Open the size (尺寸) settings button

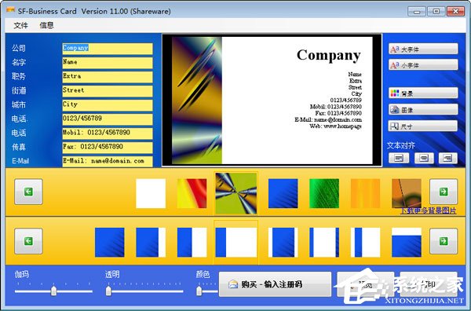(423, 126)
